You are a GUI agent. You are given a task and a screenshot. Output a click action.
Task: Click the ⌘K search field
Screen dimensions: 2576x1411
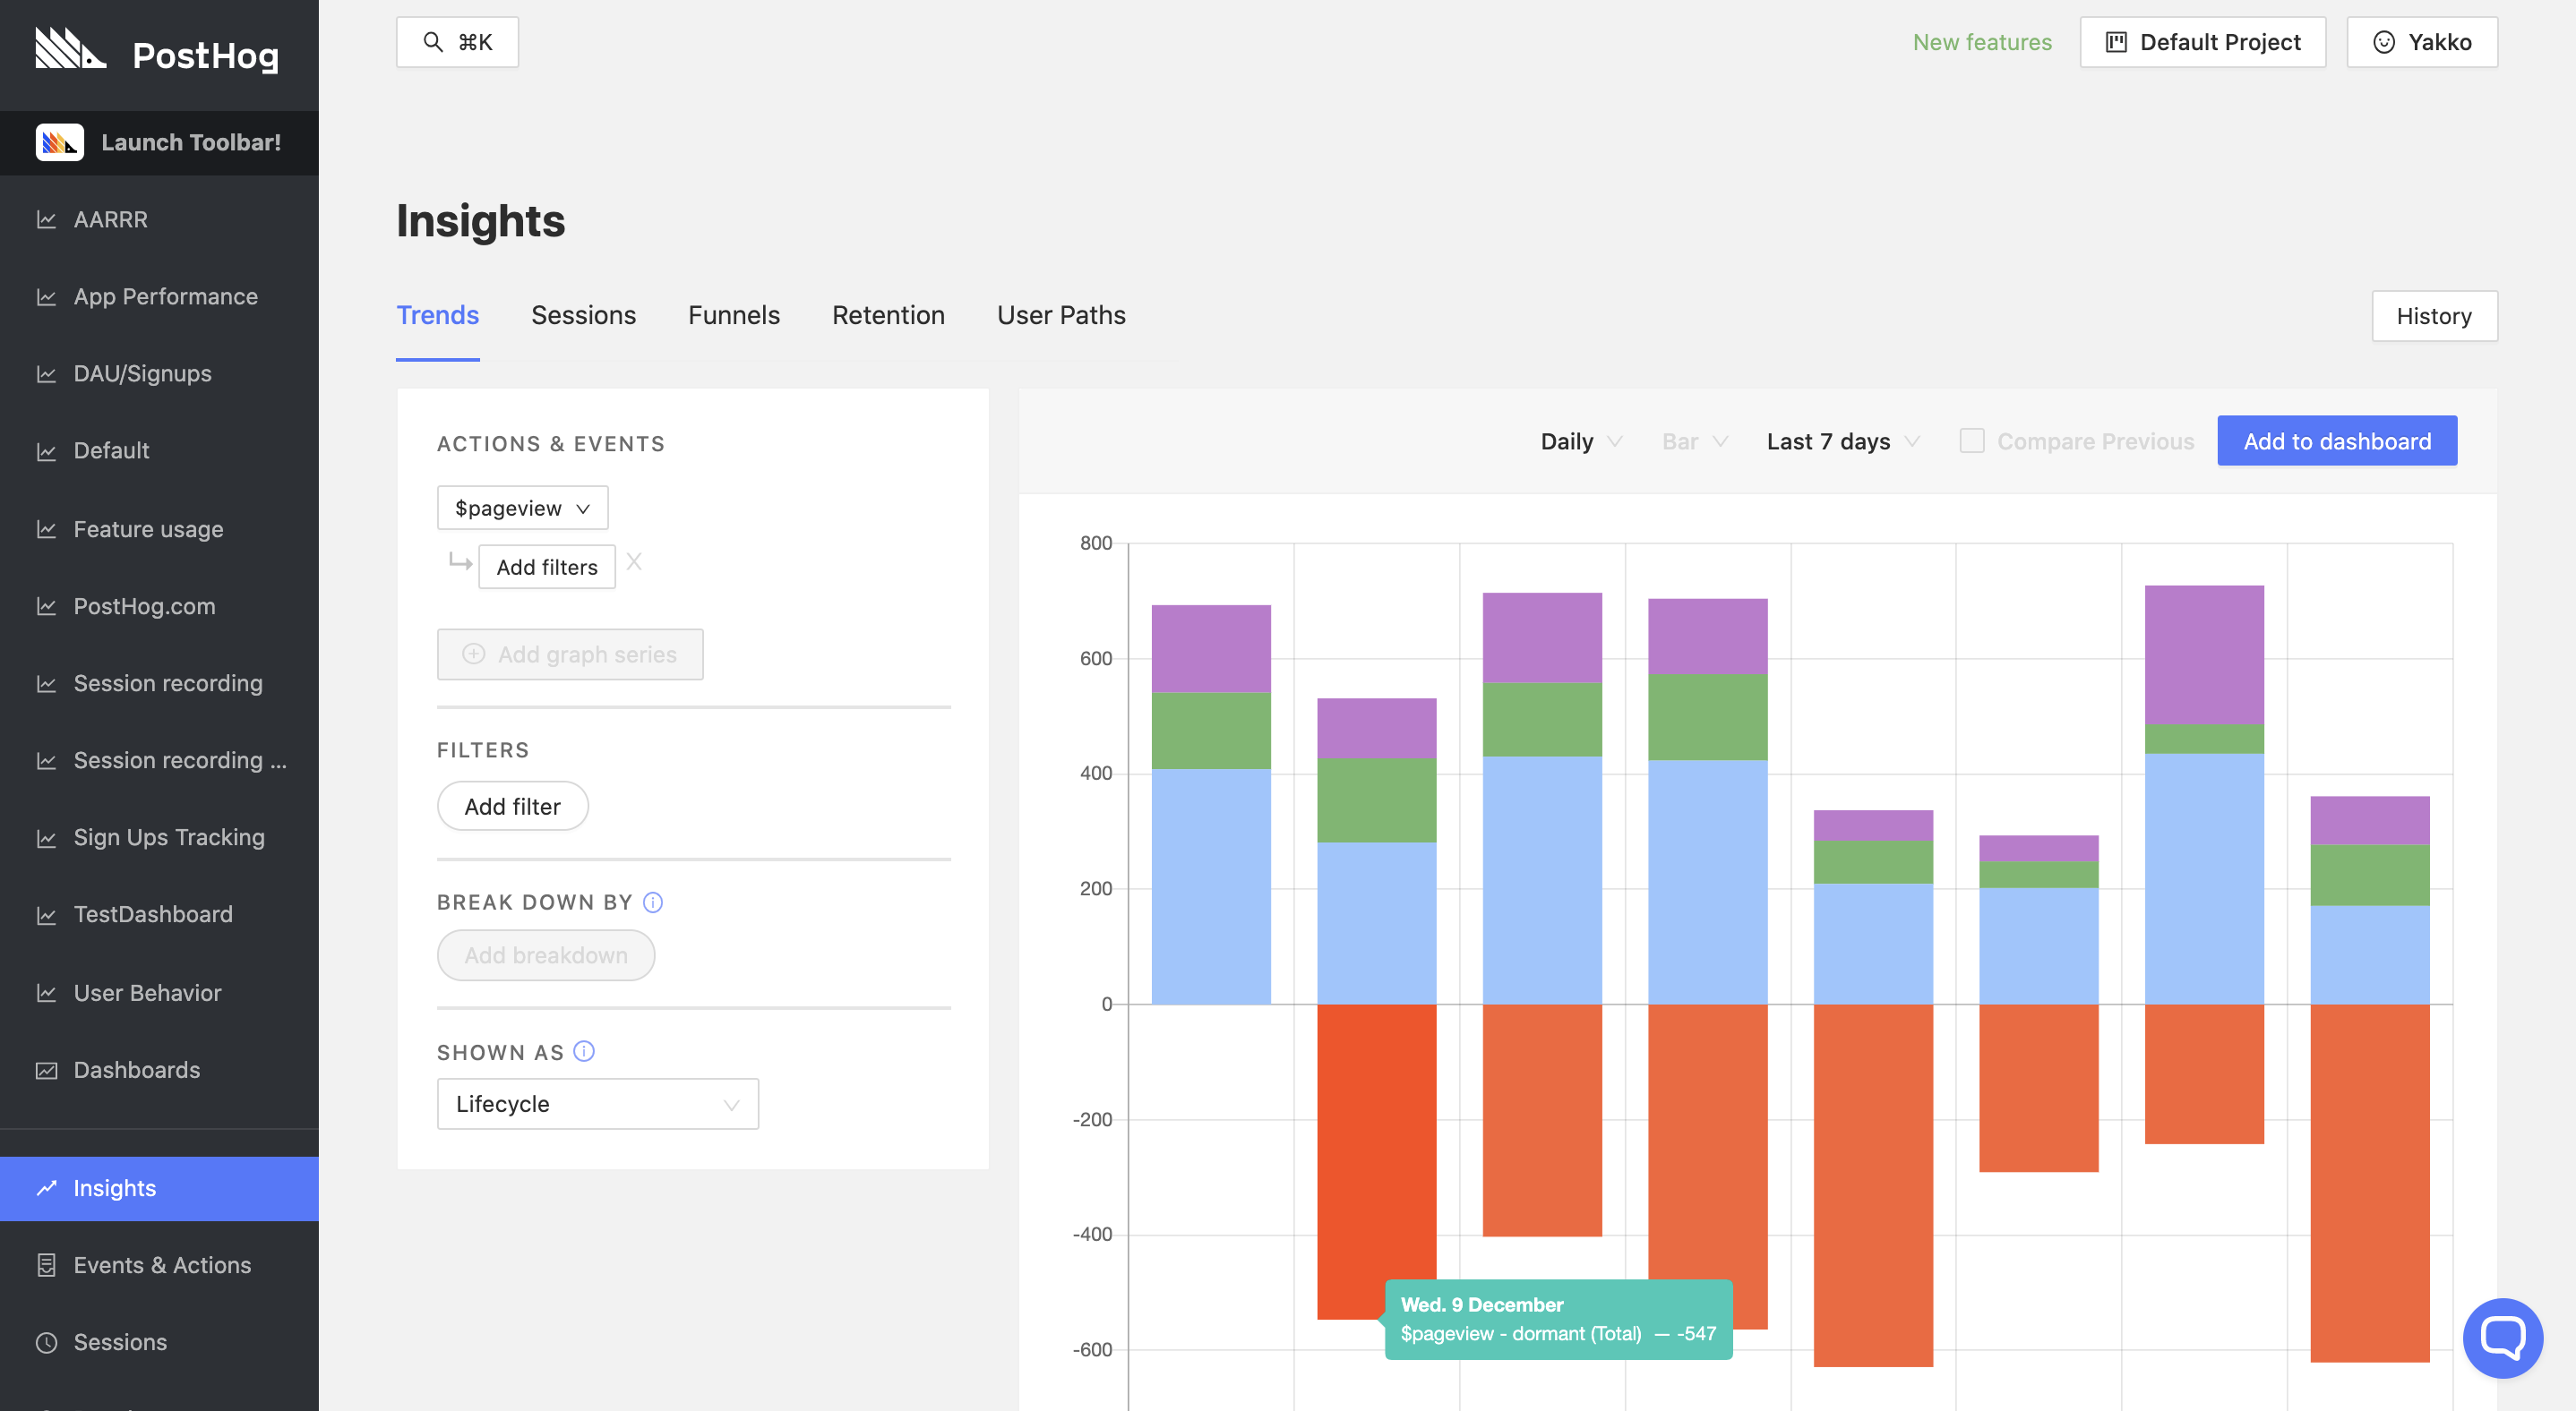coord(456,42)
